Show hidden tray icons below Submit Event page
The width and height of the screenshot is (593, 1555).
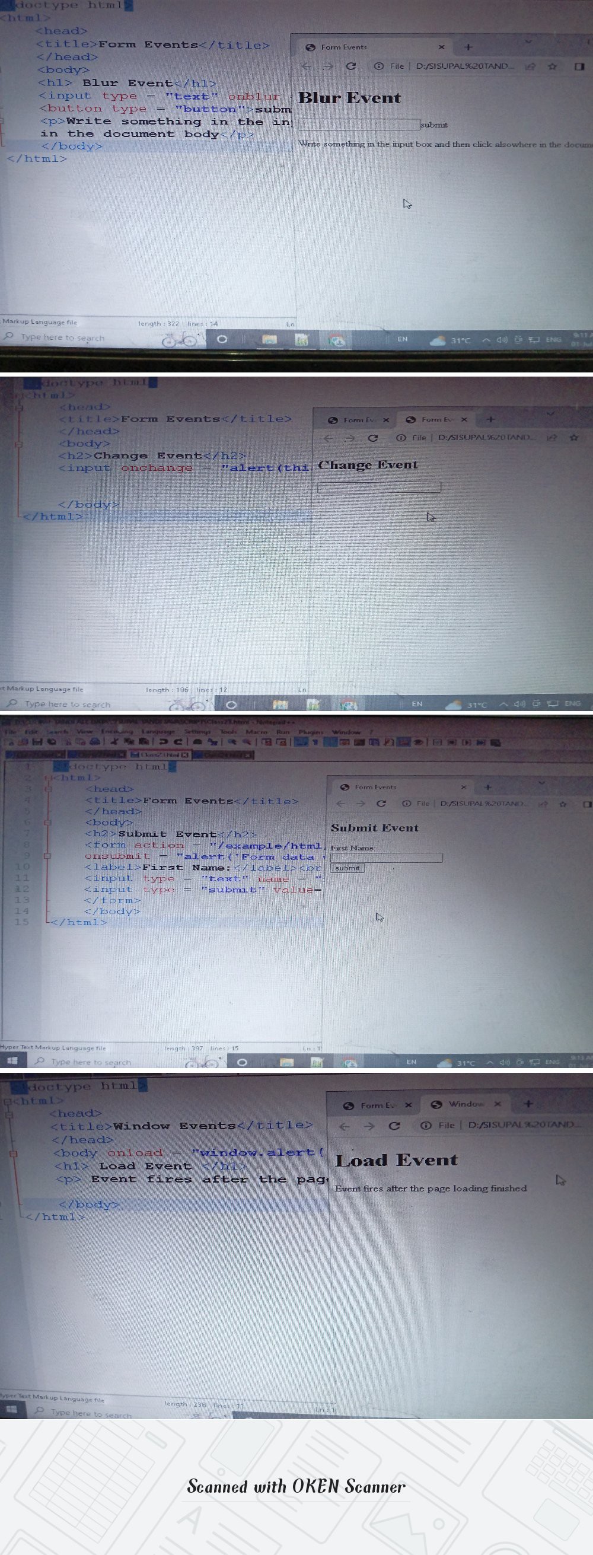(x=490, y=1062)
